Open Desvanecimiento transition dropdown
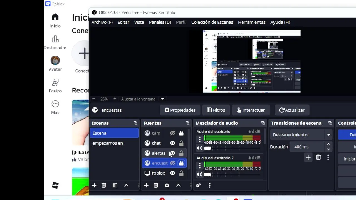Image resolution: width=356 pixels, height=200 pixels. (301, 135)
